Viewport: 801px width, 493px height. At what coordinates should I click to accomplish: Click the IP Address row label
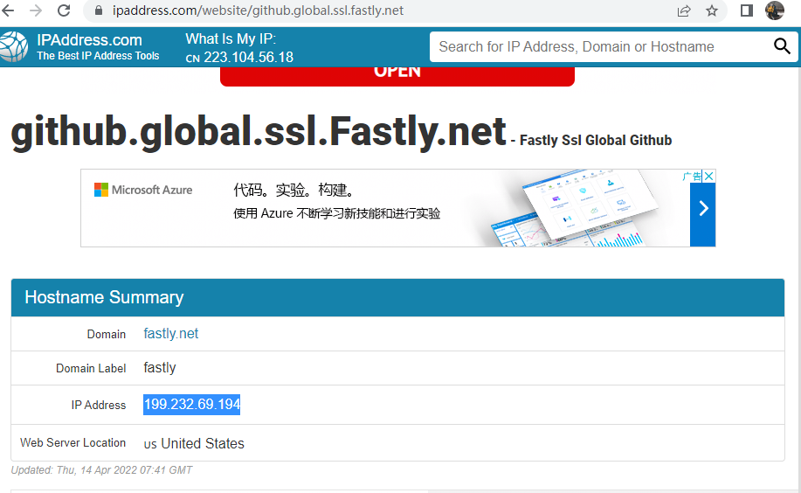coord(98,405)
